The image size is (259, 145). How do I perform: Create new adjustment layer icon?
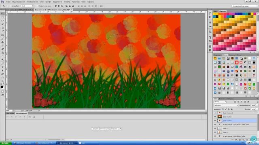[243, 140]
